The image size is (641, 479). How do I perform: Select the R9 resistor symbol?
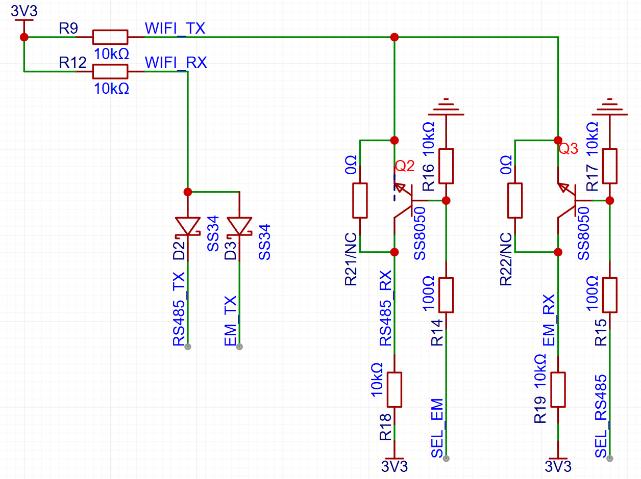pos(110,37)
